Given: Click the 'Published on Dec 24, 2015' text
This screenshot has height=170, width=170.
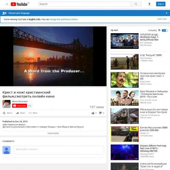Looking at the screenshot, I should point(15,122).
